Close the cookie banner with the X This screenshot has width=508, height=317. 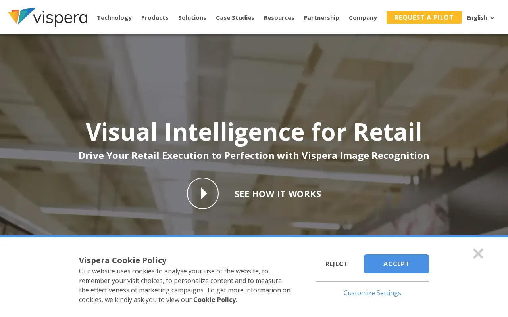click(478, 254)
